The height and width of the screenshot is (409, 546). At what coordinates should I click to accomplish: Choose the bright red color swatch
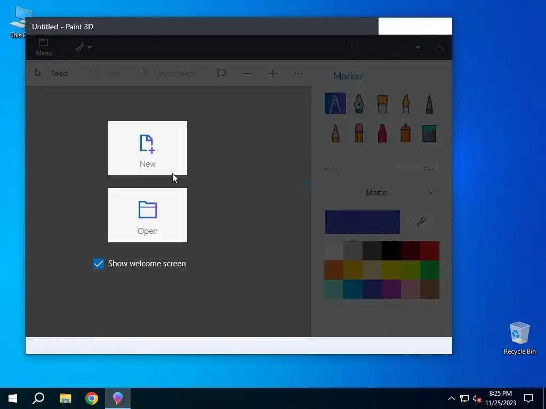pos(430,251)
